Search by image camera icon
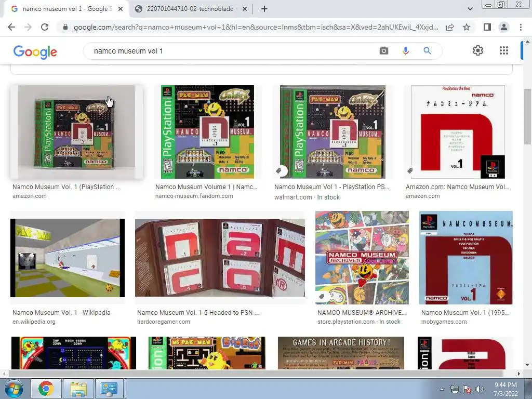The width and height of the screenshot is (532, 399). [384, 51]
